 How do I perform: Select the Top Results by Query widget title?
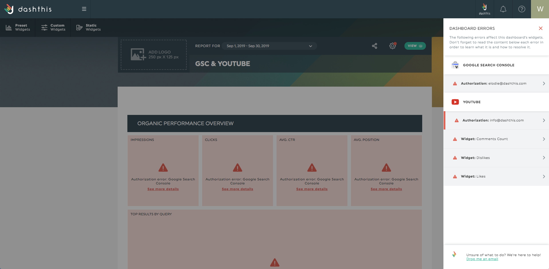[151, 214]
